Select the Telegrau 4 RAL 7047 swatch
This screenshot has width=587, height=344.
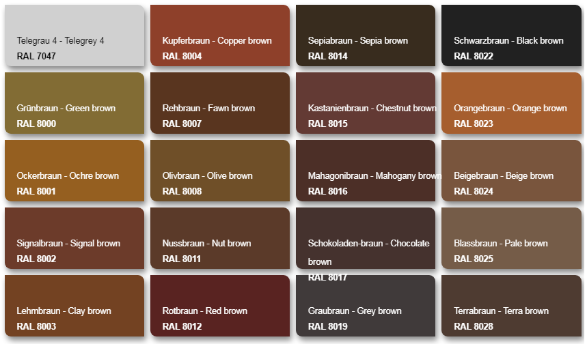74,35
